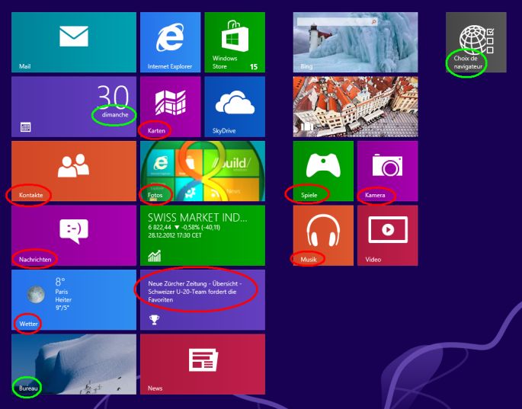
Task: Click the sports trophy icon
Action: pos(154,320)
